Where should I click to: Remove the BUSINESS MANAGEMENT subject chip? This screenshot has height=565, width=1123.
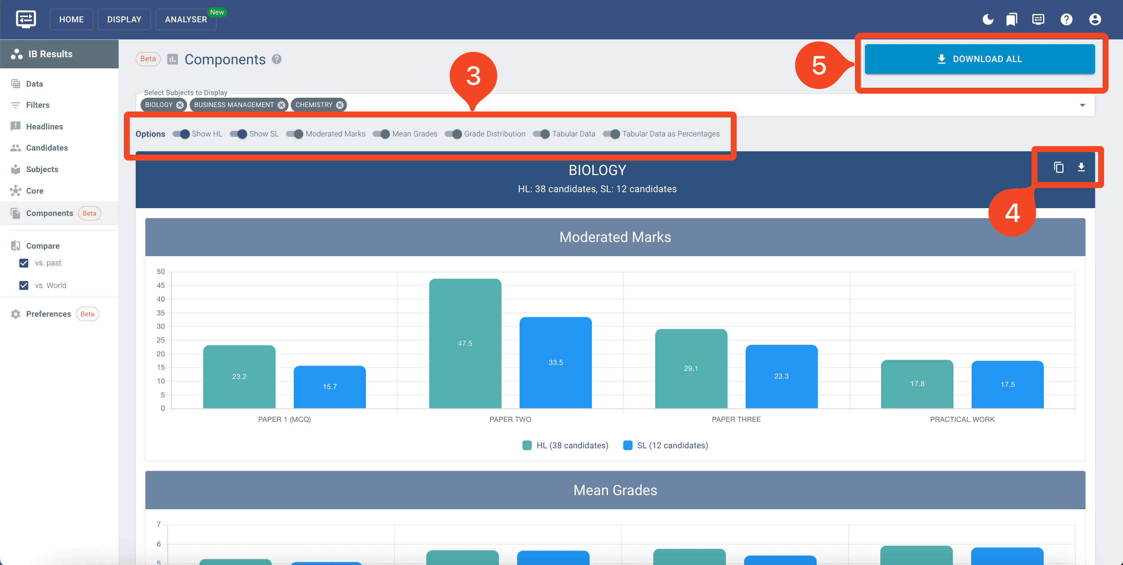click(281, 105)
